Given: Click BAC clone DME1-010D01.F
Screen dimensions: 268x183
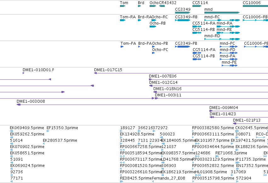Looking at the screenshot, I should click(x=23, y=73).
